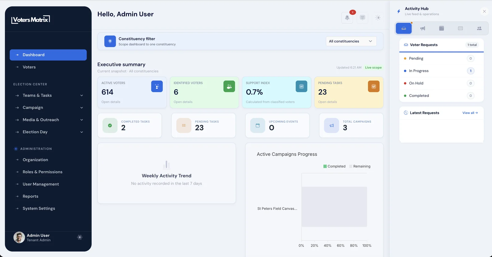Open details for Identified Voters
Screen dimensions: 492x257
183,102
